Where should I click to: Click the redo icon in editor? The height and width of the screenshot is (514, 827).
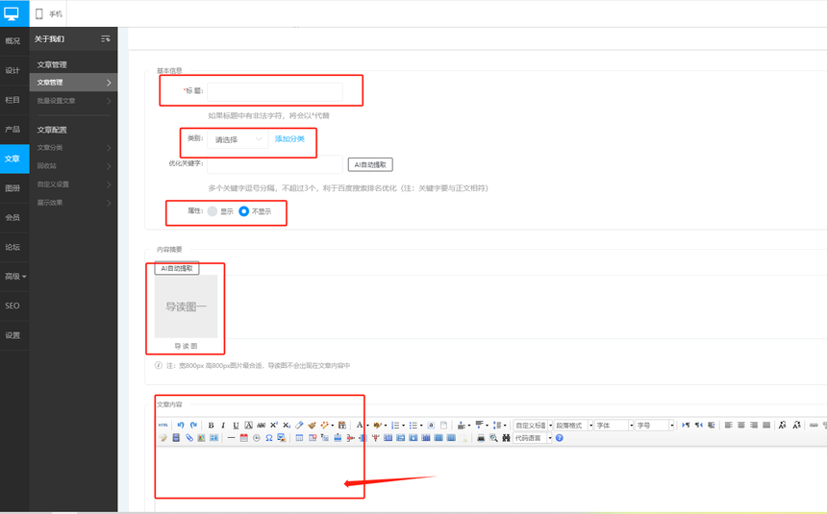[x=193, y=425]
